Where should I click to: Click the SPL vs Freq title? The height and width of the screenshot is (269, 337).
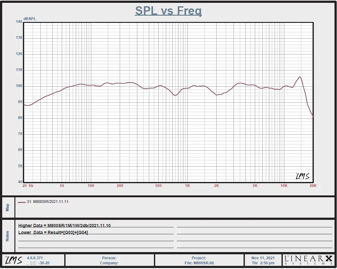tap(168, 11)
